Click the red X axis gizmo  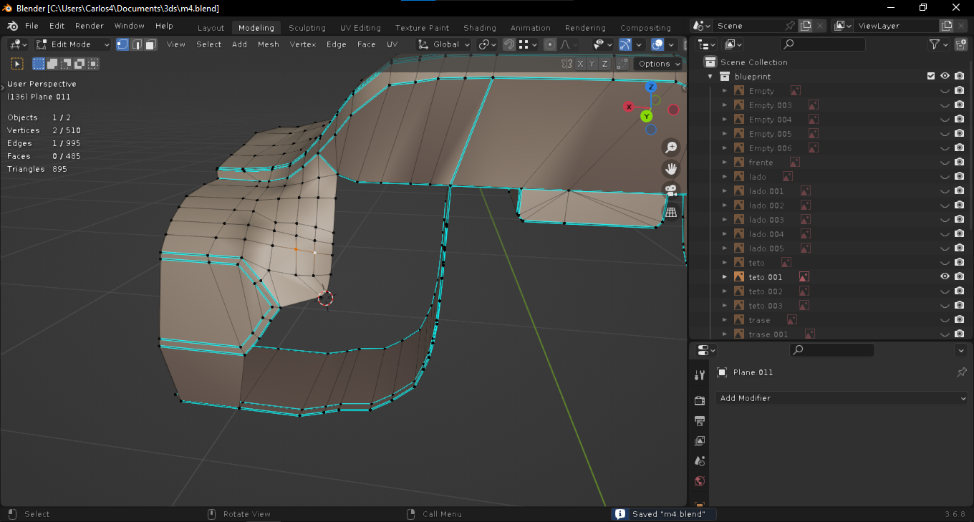[x=629, y=107]
